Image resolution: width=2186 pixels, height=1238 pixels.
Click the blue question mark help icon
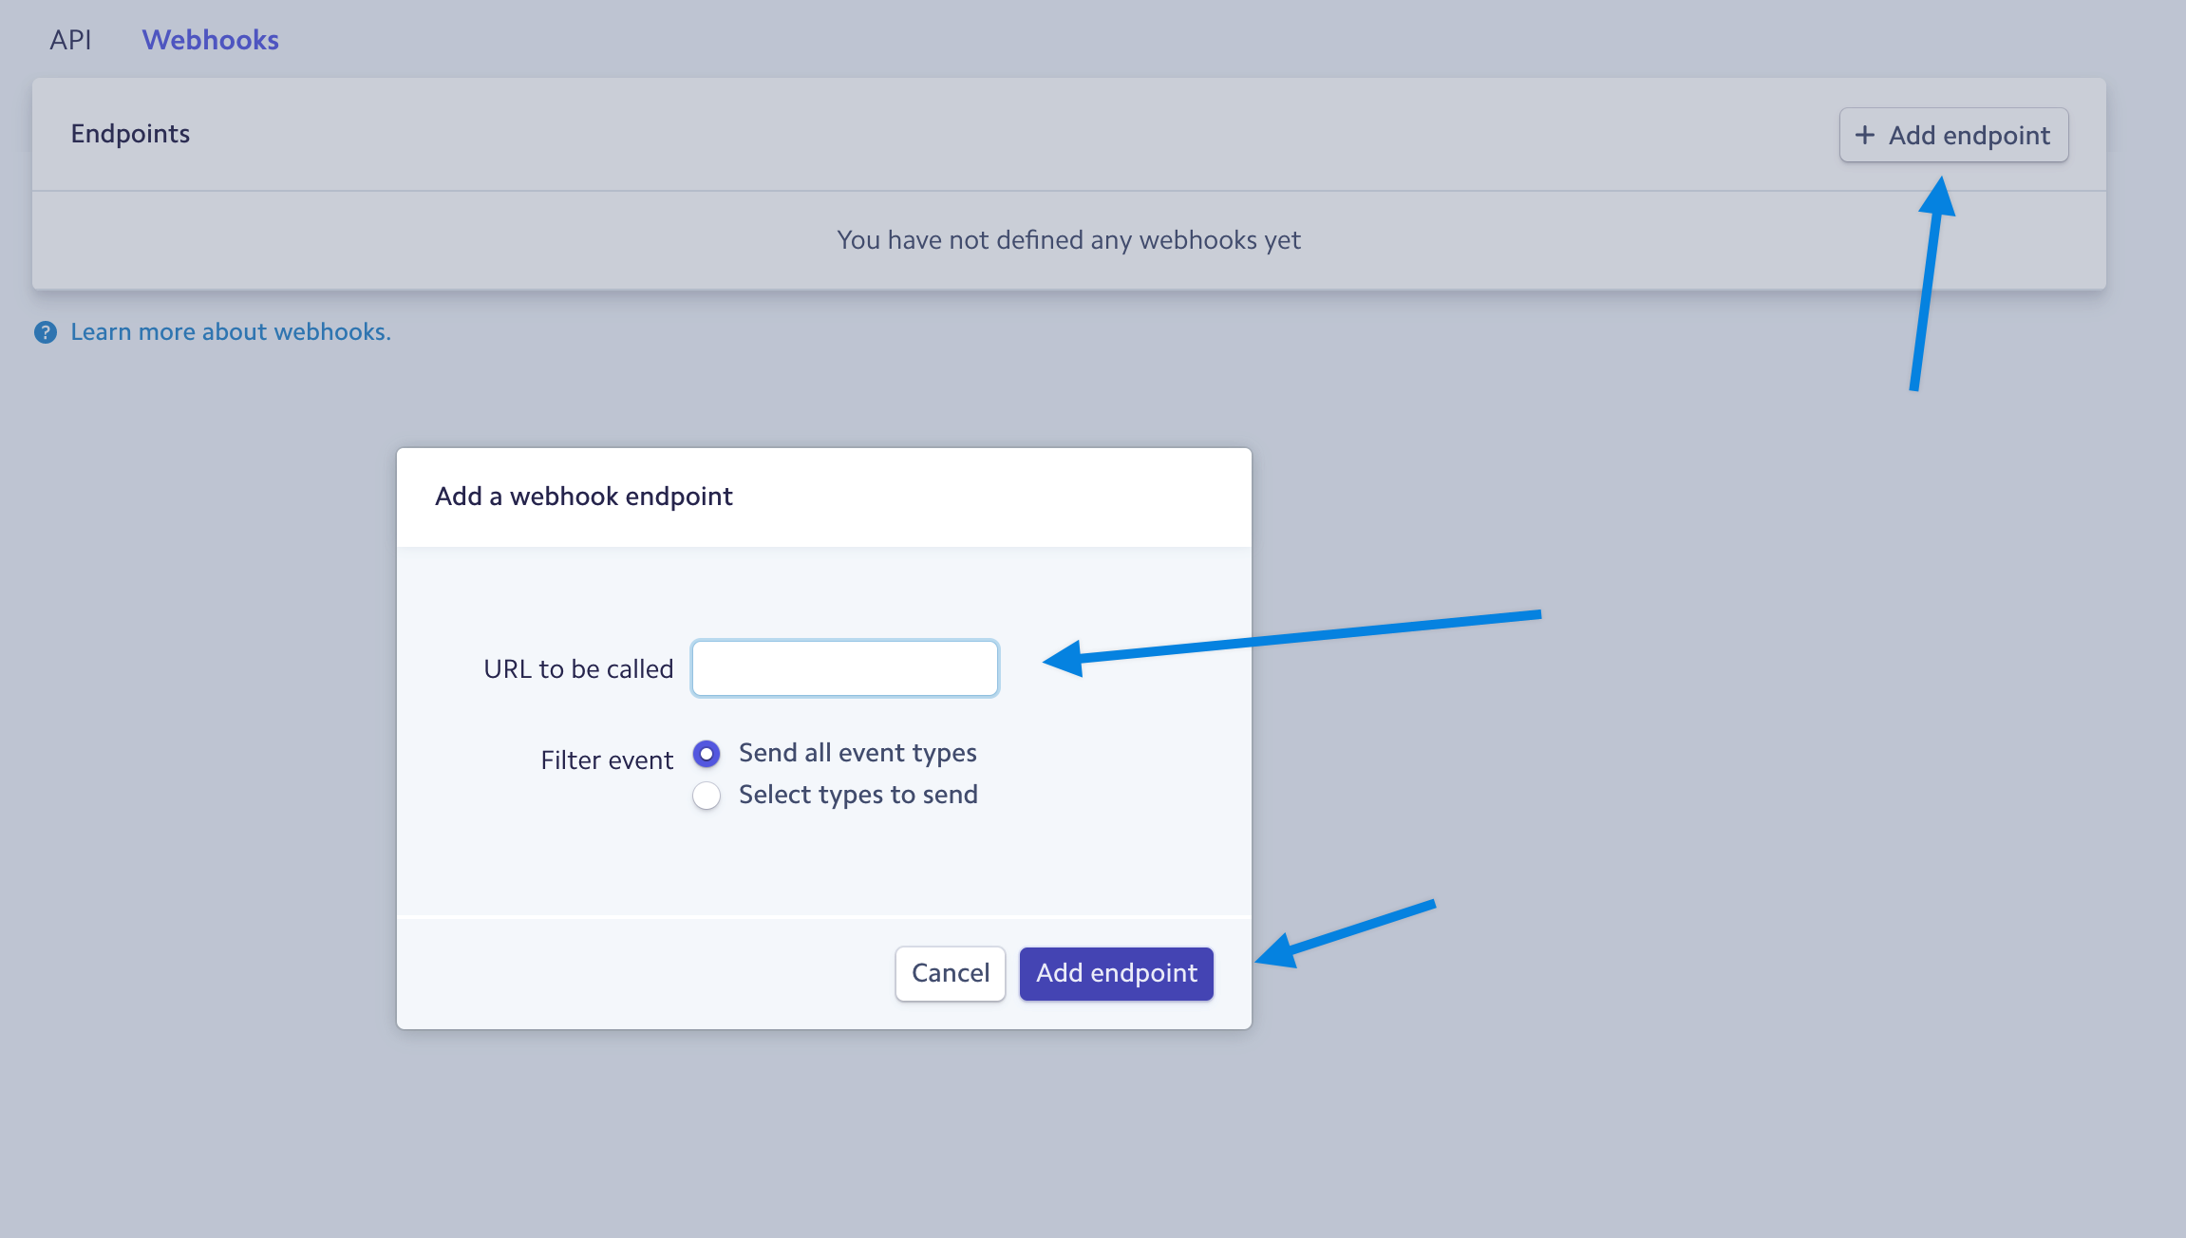pyautogui.click(x=46, y=332)
